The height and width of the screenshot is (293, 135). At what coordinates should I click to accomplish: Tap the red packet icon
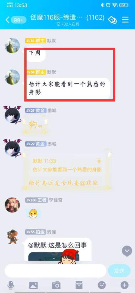coord(79,285)
